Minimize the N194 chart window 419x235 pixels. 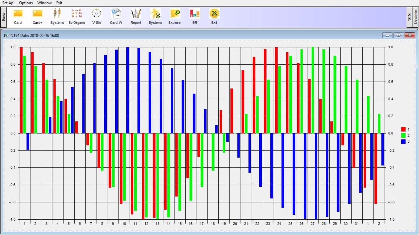[x=388, y=35]
